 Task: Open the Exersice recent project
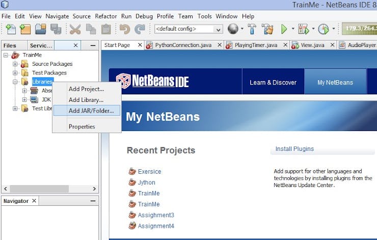pyautogui.click(x=149, y=171)
